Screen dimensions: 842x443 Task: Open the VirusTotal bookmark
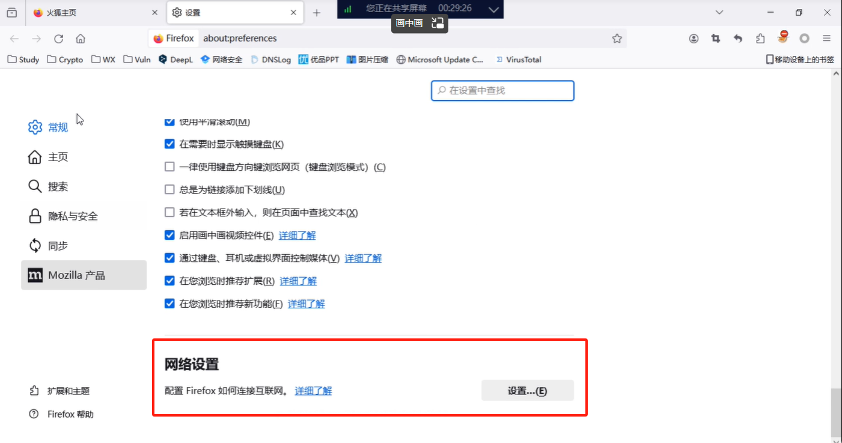518,60
